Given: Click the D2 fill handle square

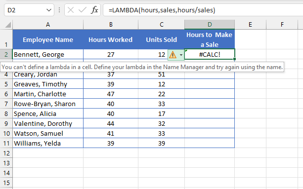Looking at the screenshot, I should click(x=234, y=59).
